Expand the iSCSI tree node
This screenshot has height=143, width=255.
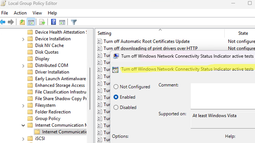tap(23, 139)
